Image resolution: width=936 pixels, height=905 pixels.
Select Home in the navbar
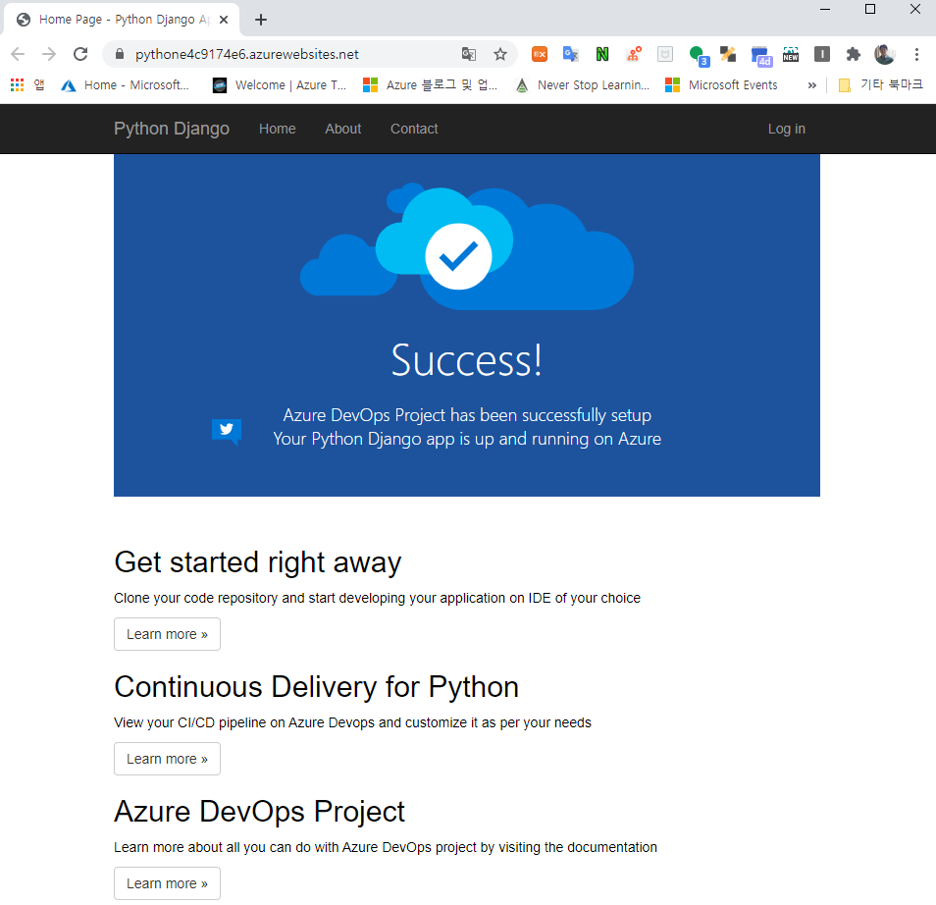[x=277, y=129]
